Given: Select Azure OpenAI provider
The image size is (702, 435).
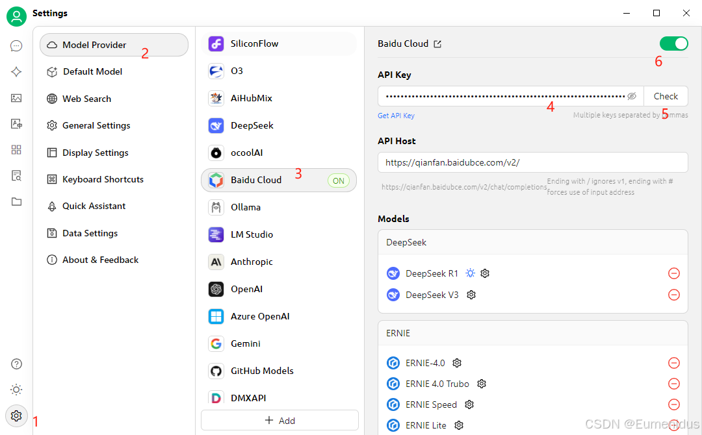Looking at the screenshot, I should tap(279, 316).
